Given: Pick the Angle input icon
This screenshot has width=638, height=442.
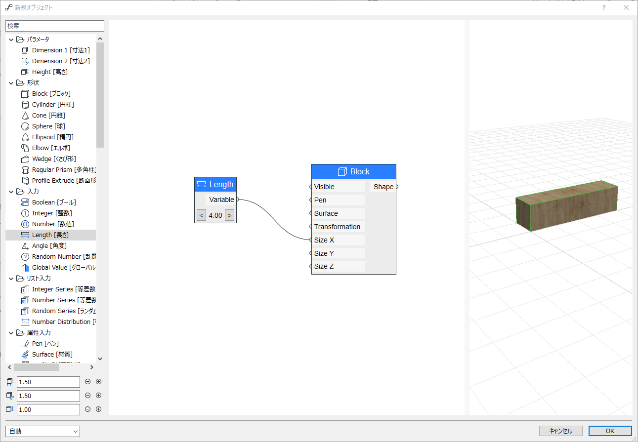Looking at the screenshot, I should (25, 246).
